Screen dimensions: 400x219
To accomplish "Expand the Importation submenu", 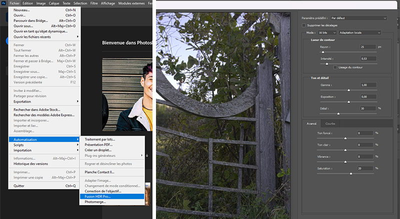I will tap(44, 150).
